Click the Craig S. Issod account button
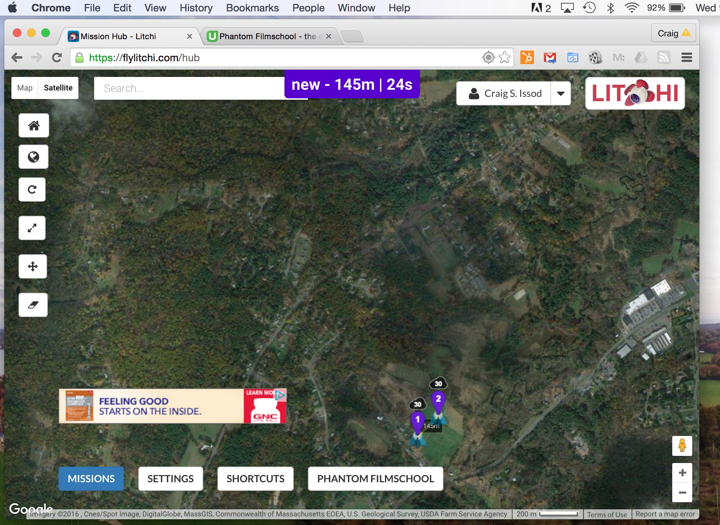This screenshot has height=525, width=720. pos(504,94)
